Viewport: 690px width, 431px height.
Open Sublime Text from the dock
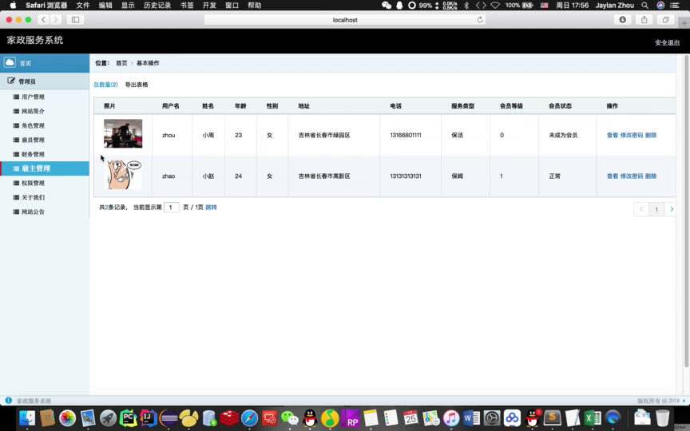(x=553, y=417)
